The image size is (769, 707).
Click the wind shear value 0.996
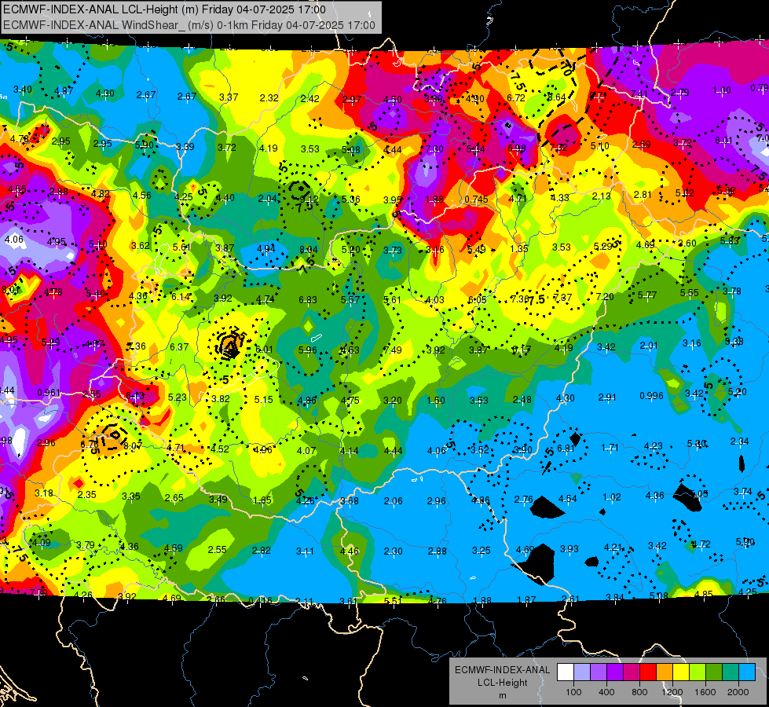pos(651,395)
